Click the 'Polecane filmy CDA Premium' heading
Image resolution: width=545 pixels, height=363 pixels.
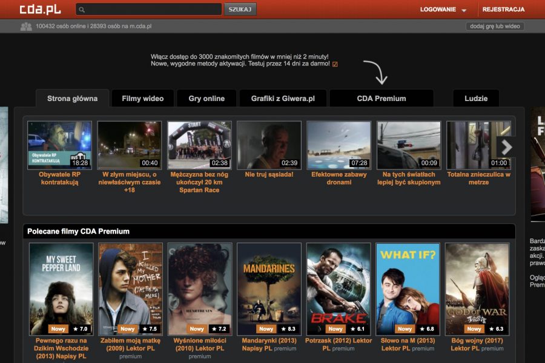tap(78, 231)
